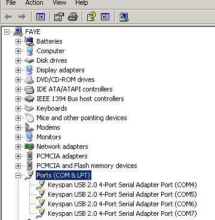This screenshot has width=215, height=220.
Task: Expand the Batteries node
Action: pos(18,41)
